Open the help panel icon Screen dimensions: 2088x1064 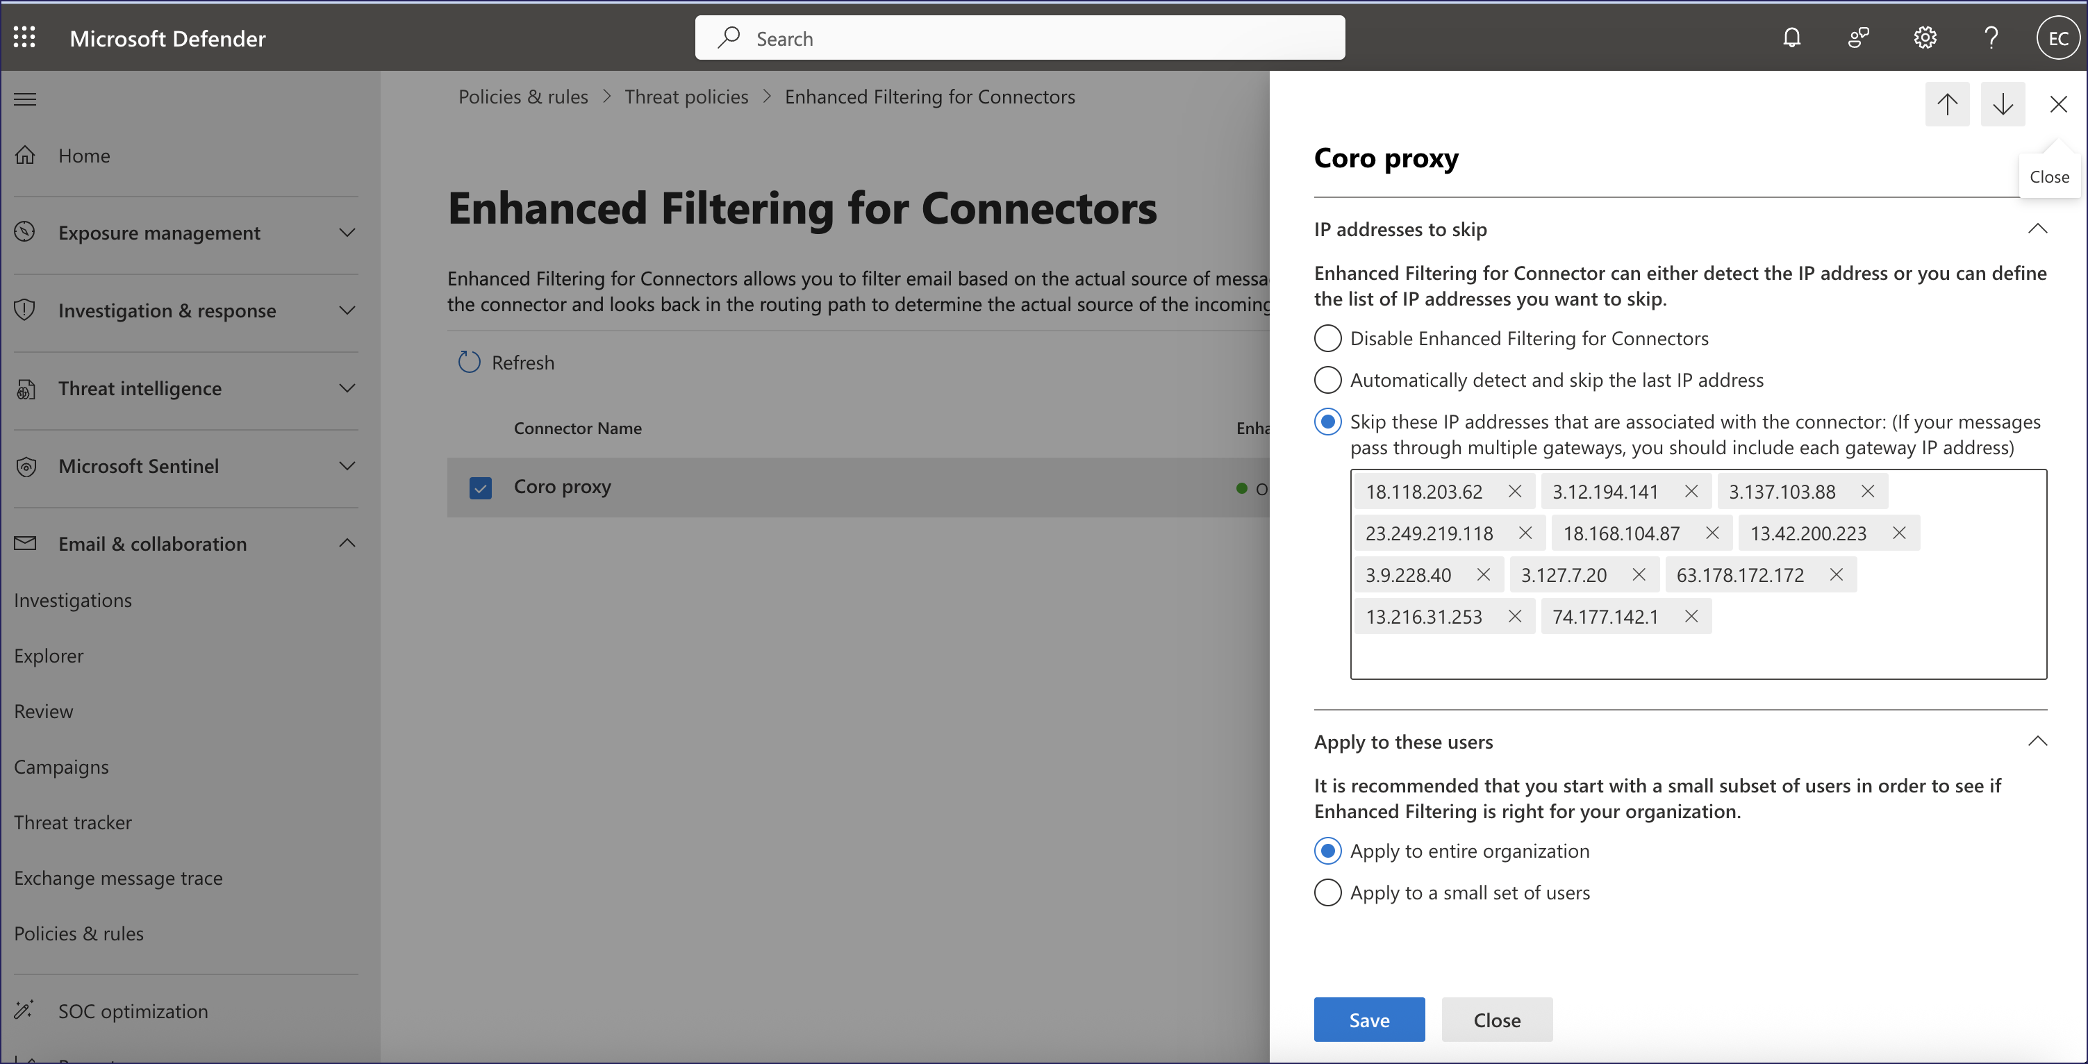[1991, 38]
